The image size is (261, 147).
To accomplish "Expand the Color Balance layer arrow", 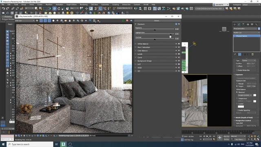I will click(135, 51).
